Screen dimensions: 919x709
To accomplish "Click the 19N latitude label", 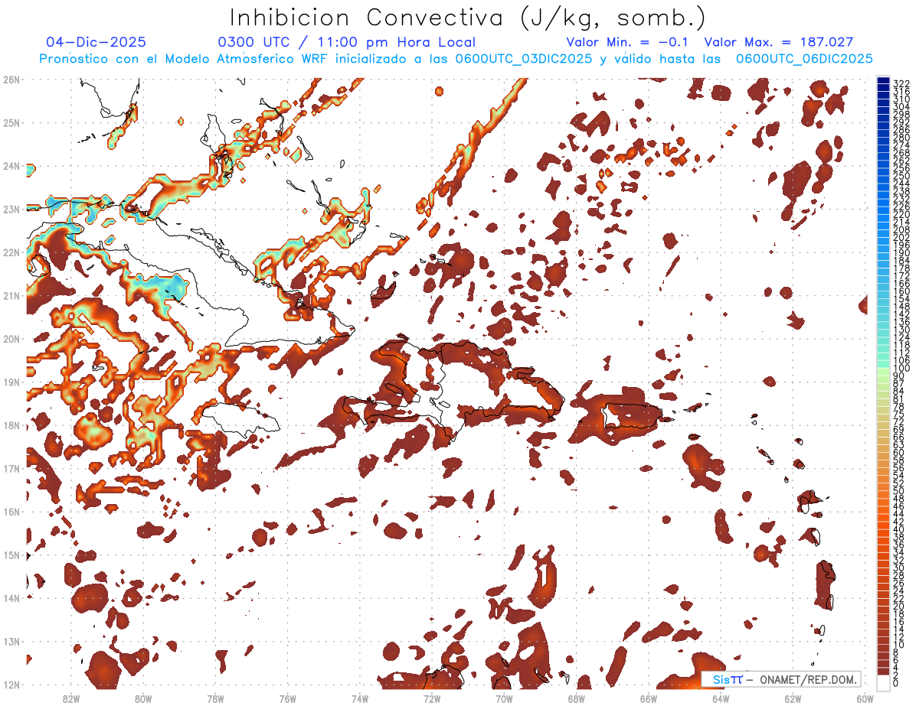I will click(11, 382).
